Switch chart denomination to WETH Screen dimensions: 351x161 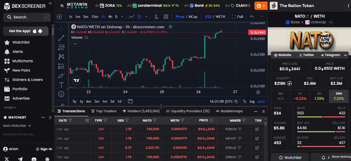coord(220,17)
